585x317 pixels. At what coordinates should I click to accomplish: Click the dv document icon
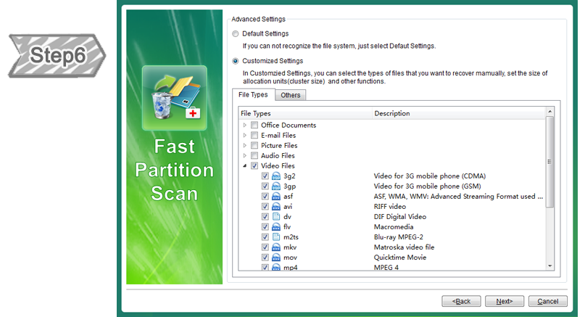pyautogui.click(x=275, y=217)
